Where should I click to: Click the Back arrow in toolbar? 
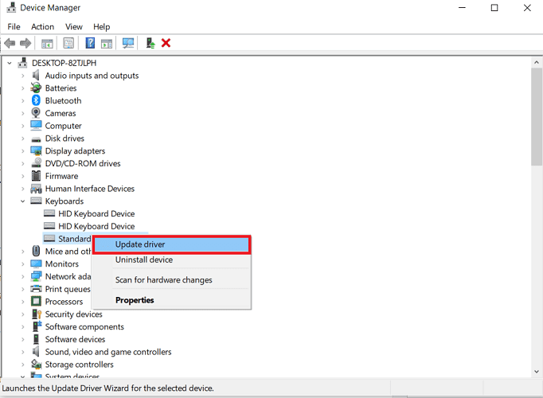pos(10,43)
